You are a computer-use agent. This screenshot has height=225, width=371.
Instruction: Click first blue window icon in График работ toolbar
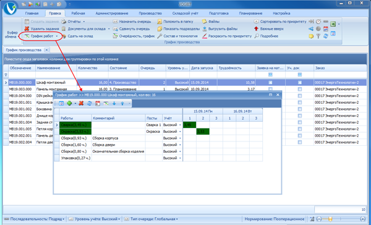[x=61, y=103]
